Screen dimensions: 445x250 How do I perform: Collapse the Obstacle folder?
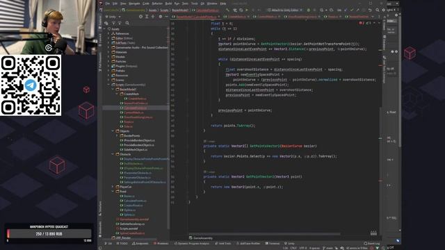tap(113, 154)
